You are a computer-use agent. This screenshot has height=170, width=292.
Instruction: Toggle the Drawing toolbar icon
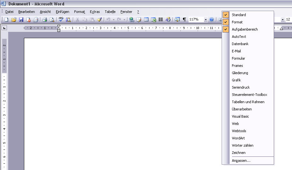(168, 20)
